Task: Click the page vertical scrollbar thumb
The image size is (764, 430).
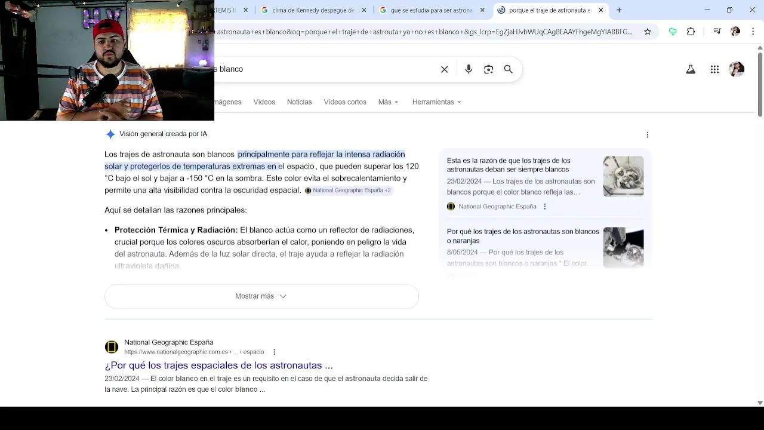Action: pyautogui.click(x=760, y=85)
